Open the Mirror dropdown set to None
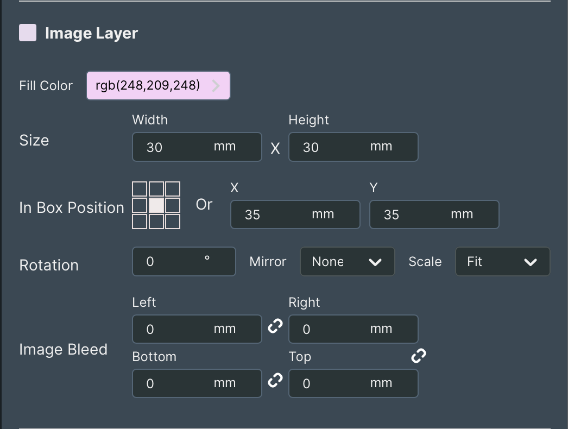The width and height of the screenshot is (568, 429). point(348,262)
